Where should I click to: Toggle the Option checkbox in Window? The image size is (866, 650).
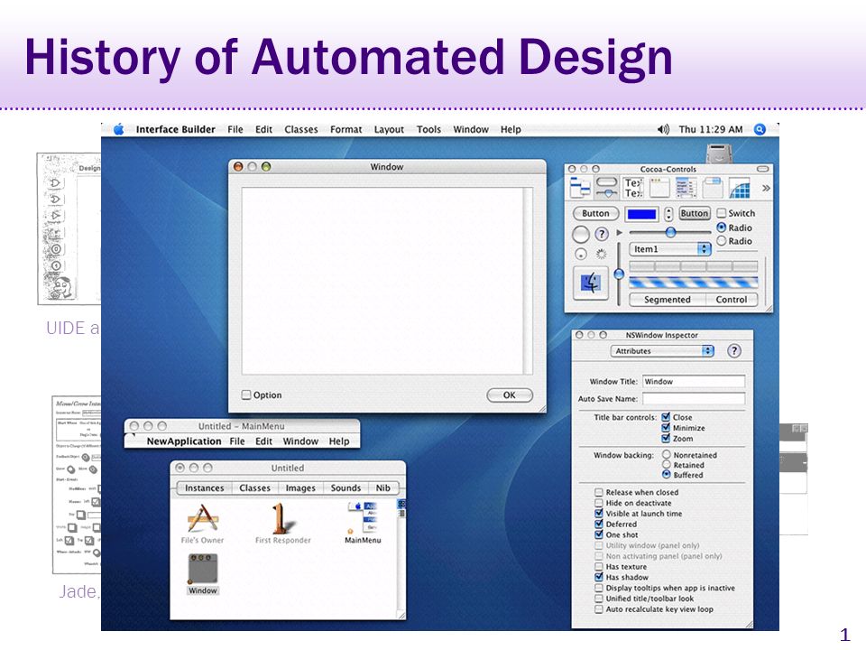(x=246, y=395)
